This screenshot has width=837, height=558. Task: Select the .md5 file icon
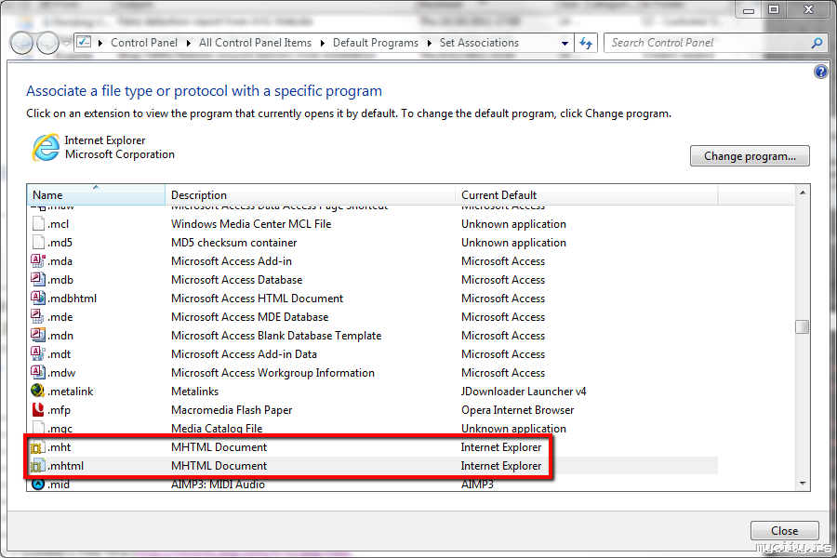click(37, 243)
